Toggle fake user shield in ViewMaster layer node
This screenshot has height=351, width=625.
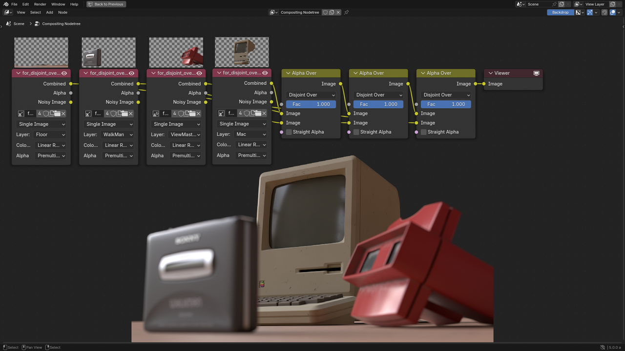(181, 114)
